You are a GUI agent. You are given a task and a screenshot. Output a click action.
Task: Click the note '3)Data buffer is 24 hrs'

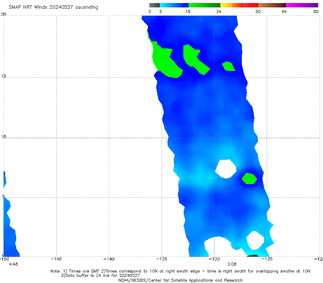(100, 276)
